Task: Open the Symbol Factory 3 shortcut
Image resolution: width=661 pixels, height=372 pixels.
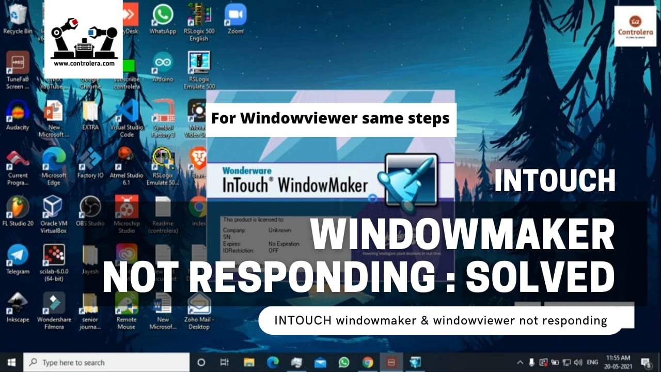Action: (x=163, y=119)
